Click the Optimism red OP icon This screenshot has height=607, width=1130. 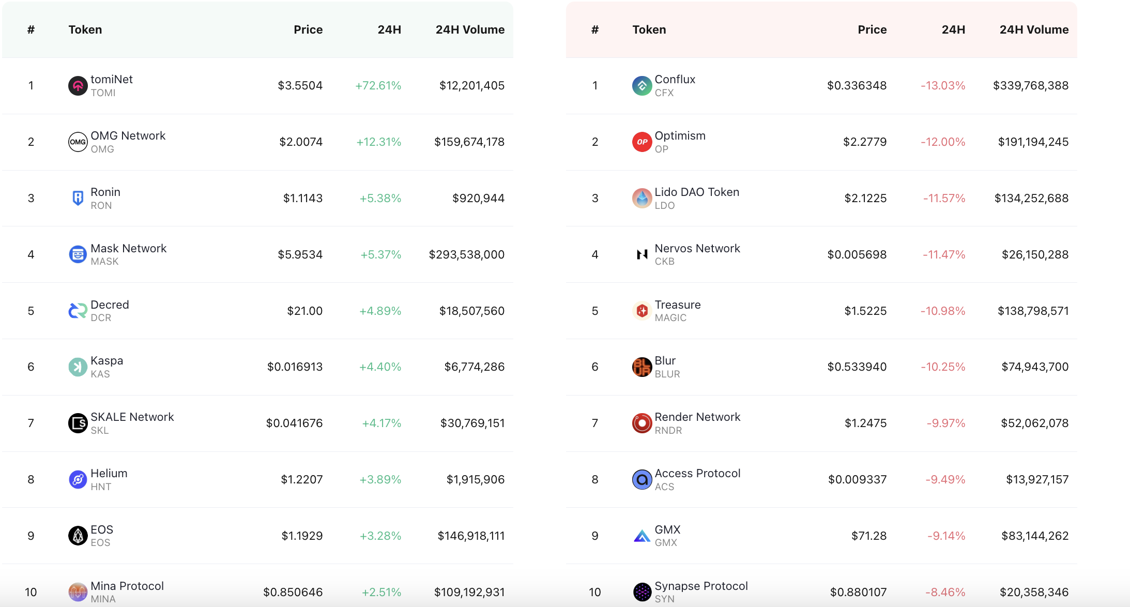[642, 142]
